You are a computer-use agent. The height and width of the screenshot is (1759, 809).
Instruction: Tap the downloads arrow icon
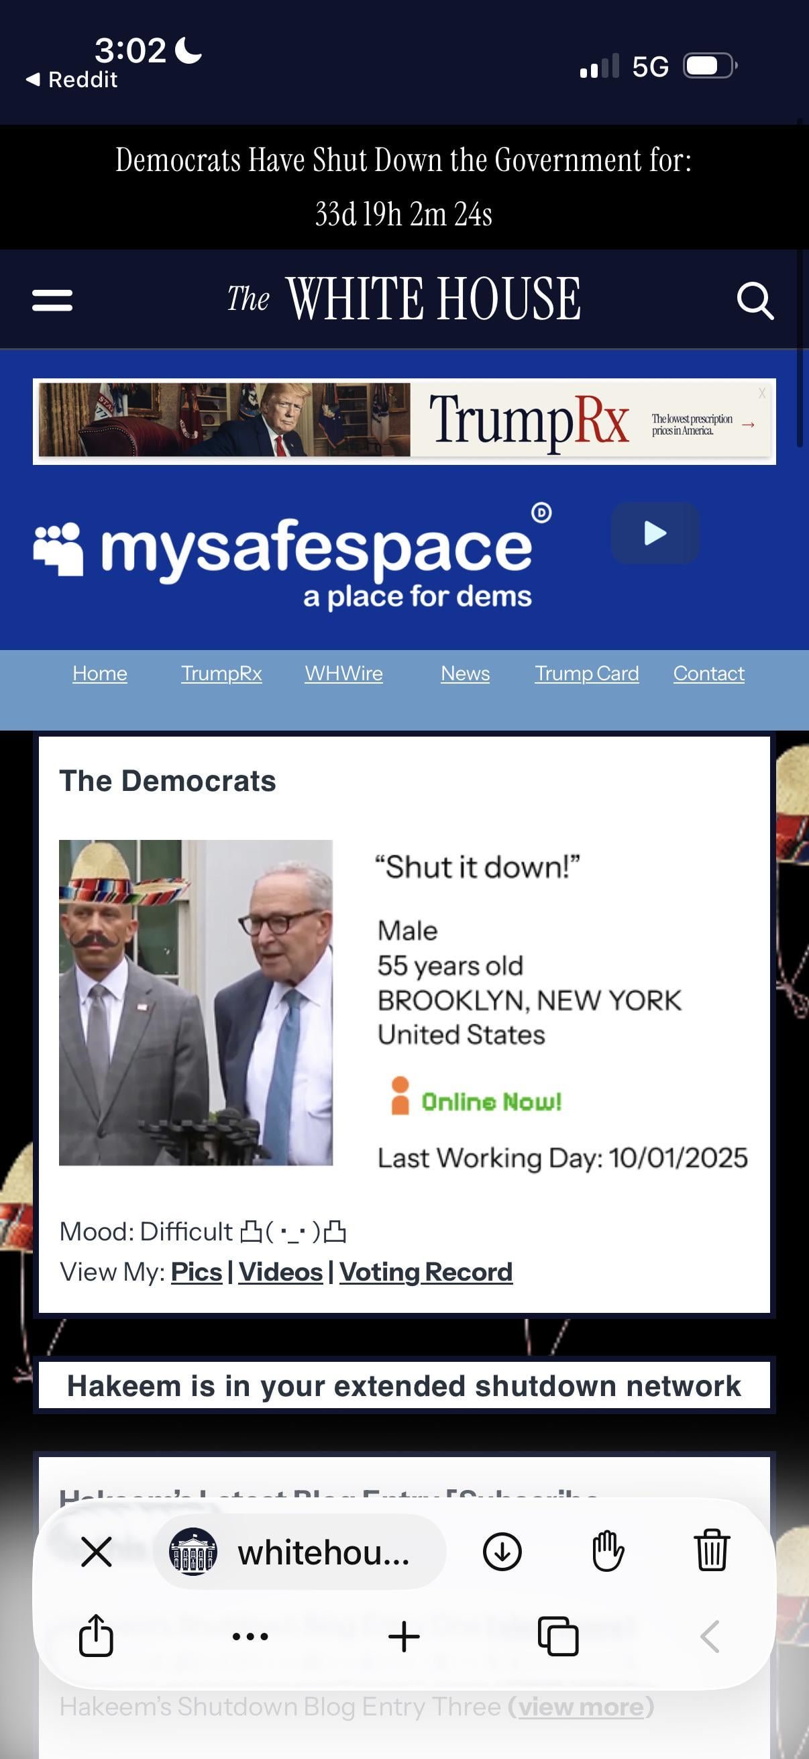point(502,1552)
